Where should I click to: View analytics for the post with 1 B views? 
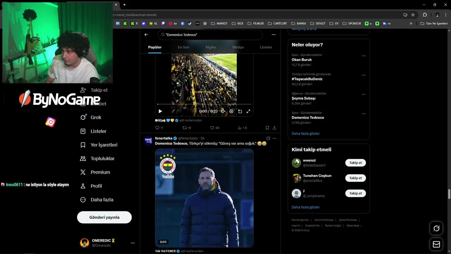click(242, 128)
